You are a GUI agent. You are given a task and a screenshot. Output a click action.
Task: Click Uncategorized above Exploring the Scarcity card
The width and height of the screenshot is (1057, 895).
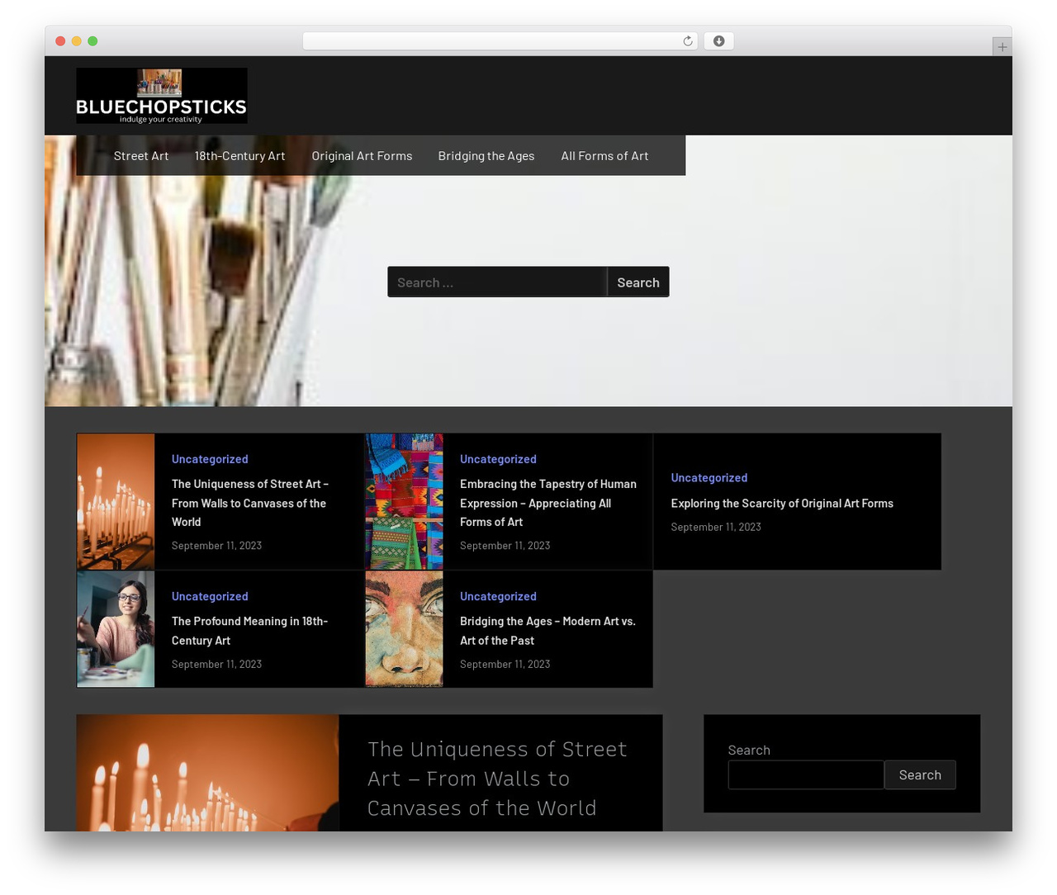pyautogui.click(x=709, y=478)
